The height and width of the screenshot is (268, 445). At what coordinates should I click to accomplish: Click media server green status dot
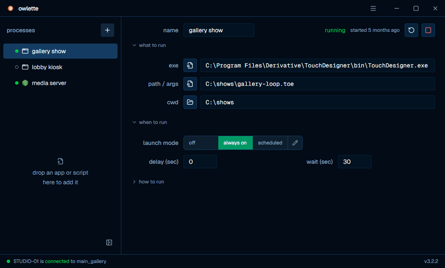17,83
